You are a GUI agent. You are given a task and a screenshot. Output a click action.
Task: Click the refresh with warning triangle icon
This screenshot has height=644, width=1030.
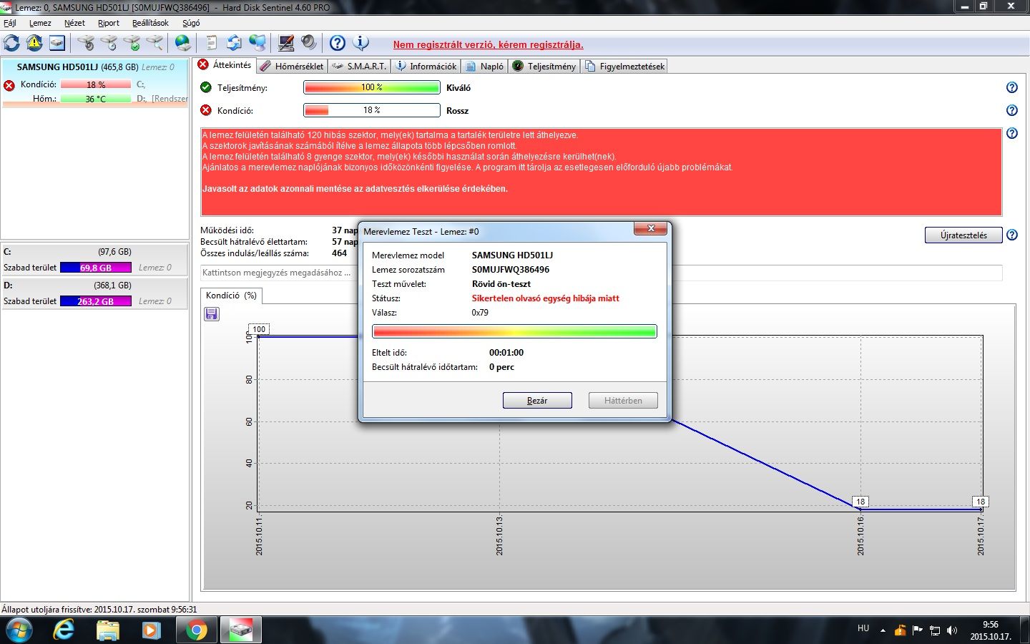coord(34,43)
